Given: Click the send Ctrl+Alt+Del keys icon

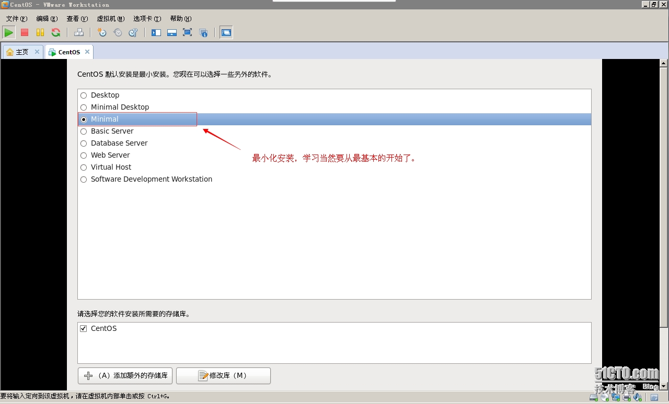Looking at the screenshot, I should pos(79,32).
